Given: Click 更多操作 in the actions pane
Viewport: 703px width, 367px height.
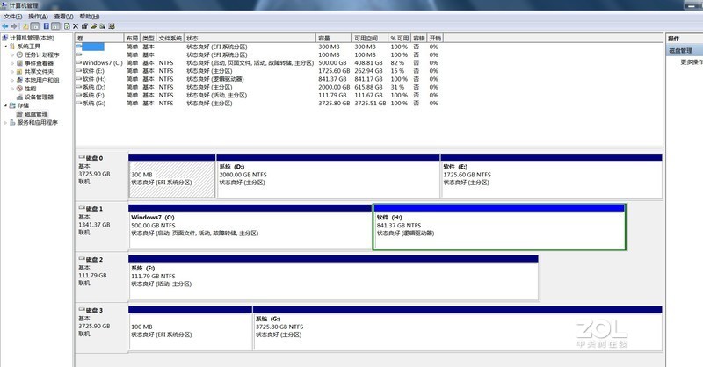Looking at the screenshot, I should [x=691, y=62].
